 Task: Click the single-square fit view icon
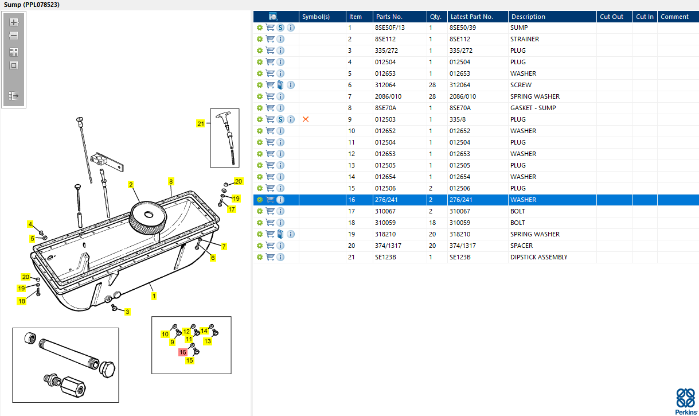(14, 65)
